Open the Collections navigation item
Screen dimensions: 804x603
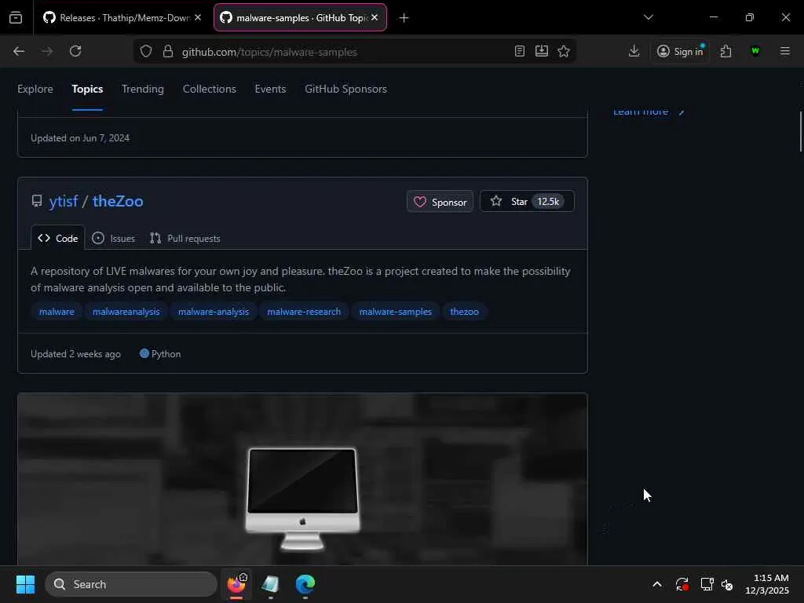click(209, 89)
